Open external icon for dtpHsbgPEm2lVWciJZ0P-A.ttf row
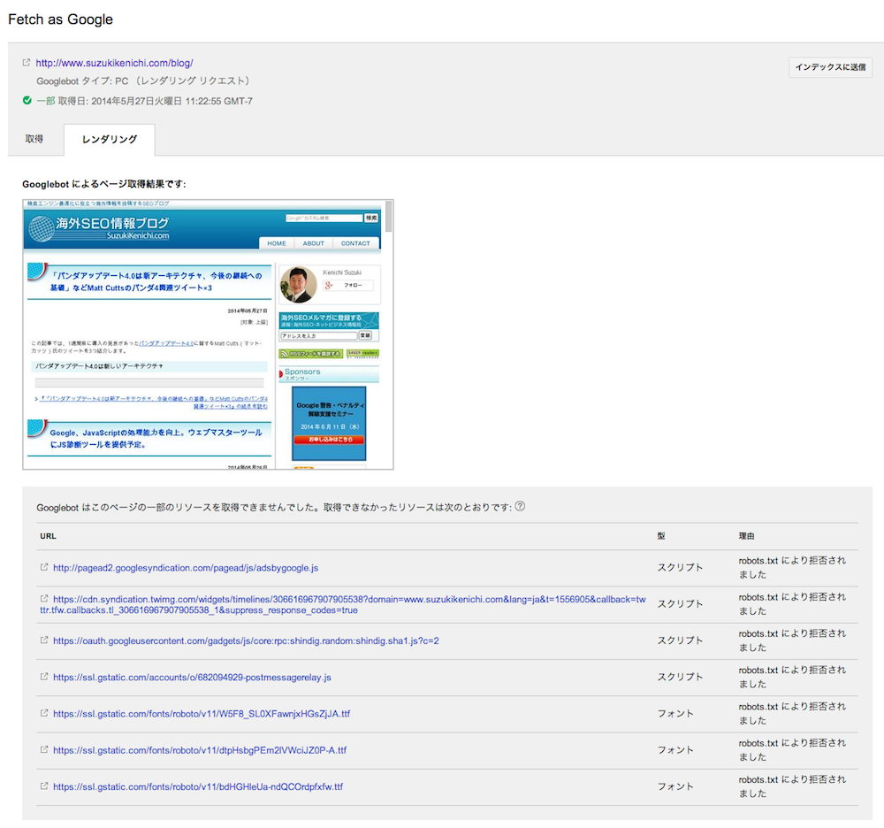The image size is (884, 828). click(x=44, y=749)
